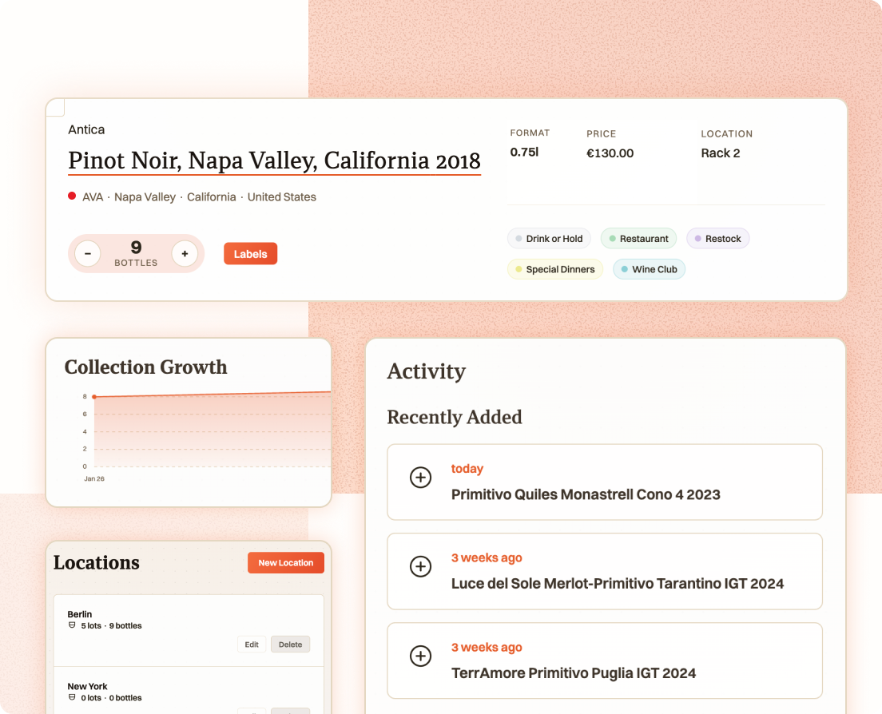The width and height of the screenshot is (882, 714).
Task: Click the plus button to increase bottles
Action: pyautogui.click(x=185, y=254)
